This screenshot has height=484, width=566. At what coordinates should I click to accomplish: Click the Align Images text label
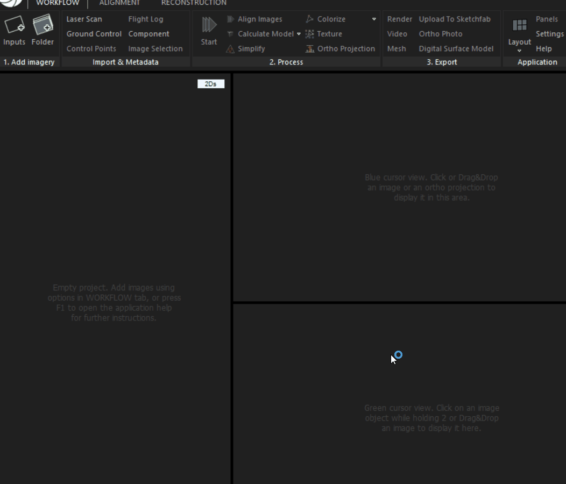pos(260,19)
